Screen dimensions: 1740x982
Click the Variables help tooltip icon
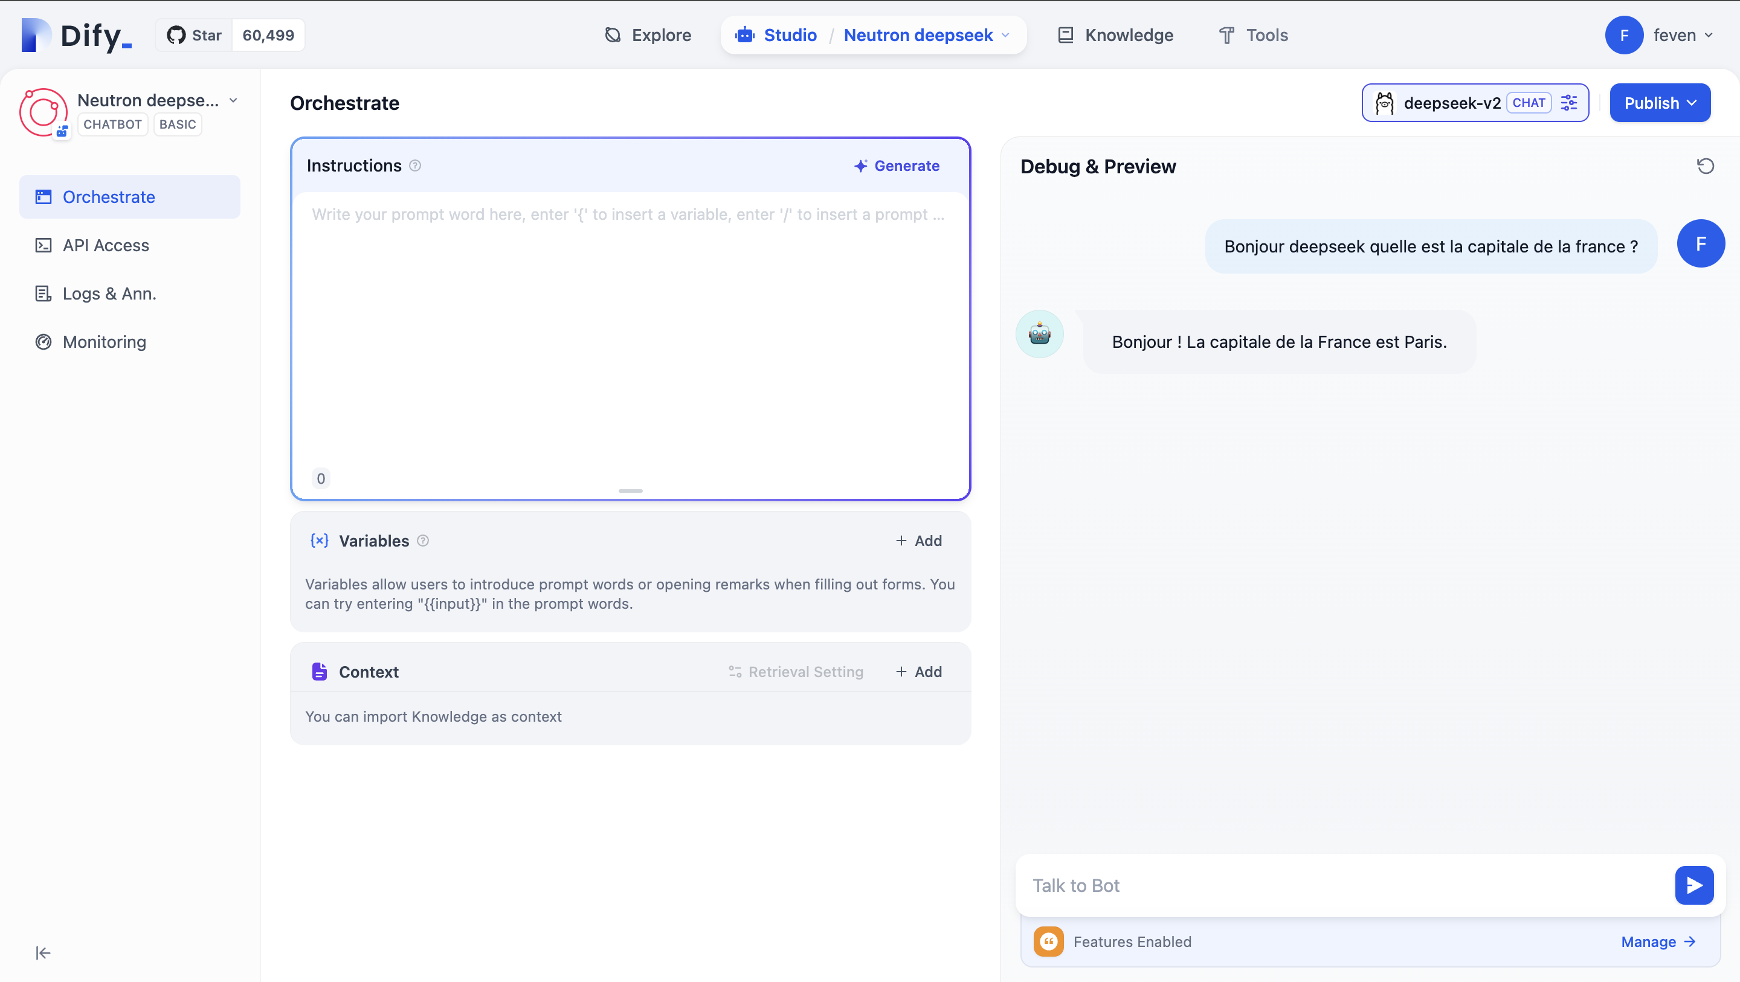tap(423, 541)
